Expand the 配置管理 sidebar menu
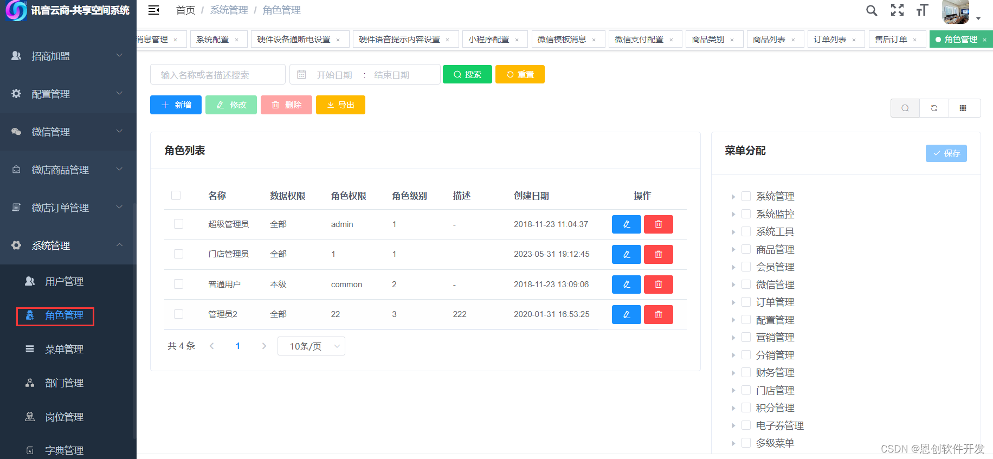The height and width of the screenshot is (459, 993). point(68,94)
